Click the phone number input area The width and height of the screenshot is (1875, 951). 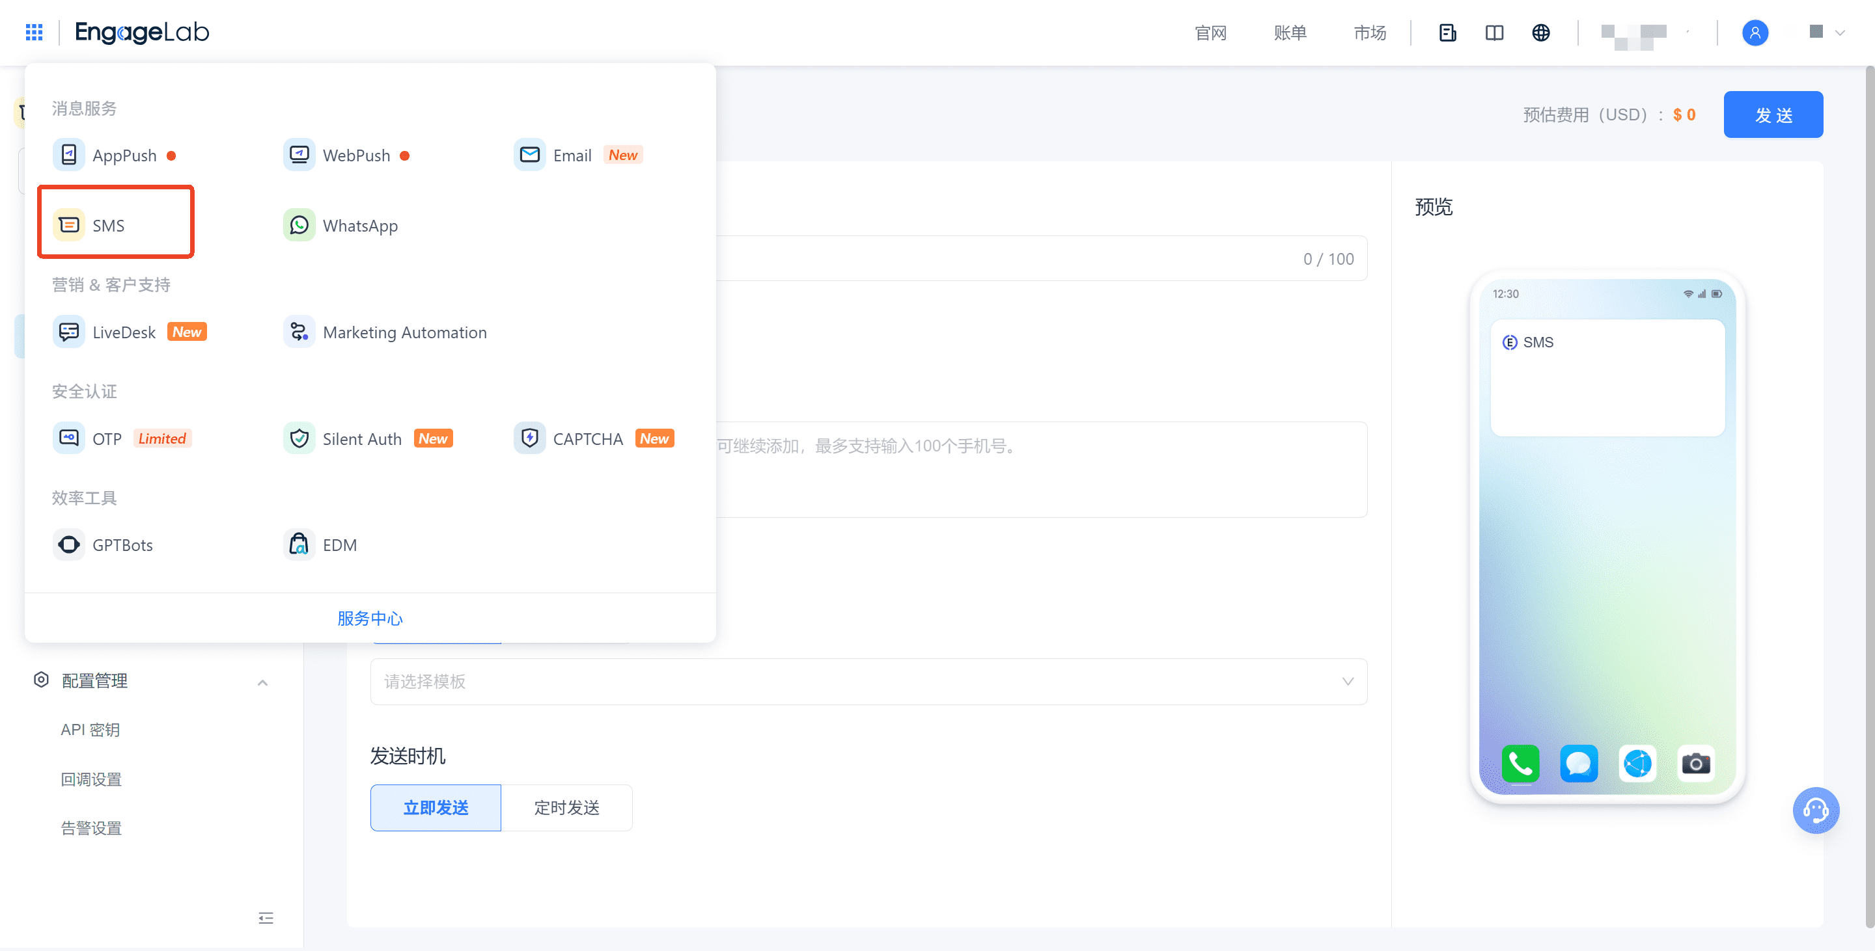tap(1041, 469)
